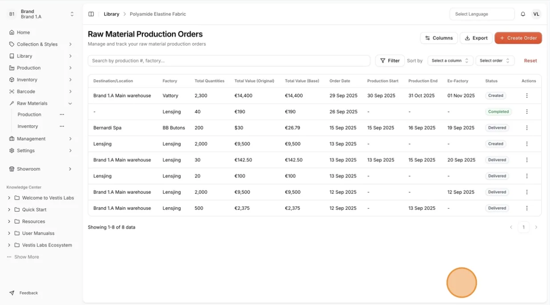Expand the Management submenu chevron
The height and width of the screenshot is (305, 550).
(x=70, y=139)
